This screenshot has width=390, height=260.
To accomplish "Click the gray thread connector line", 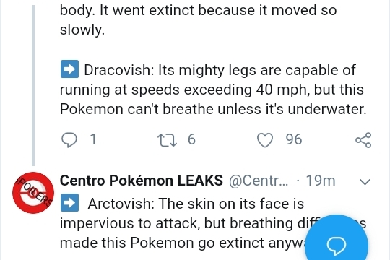I will point(33,85).
